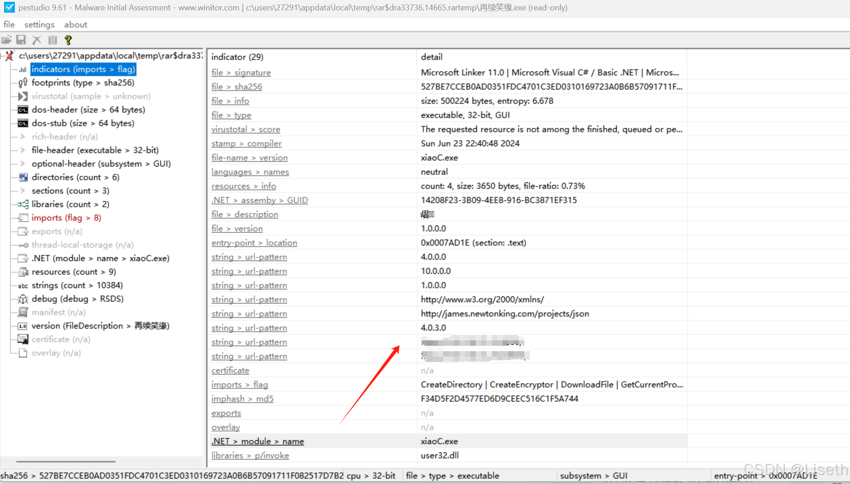Expand the optional-header node
The height and width of the screenshot is (484, 850).
[23, 163]
